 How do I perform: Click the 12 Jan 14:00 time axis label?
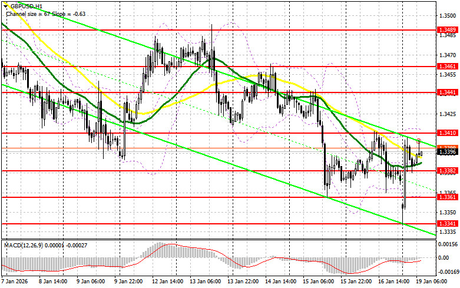(167, 282)
